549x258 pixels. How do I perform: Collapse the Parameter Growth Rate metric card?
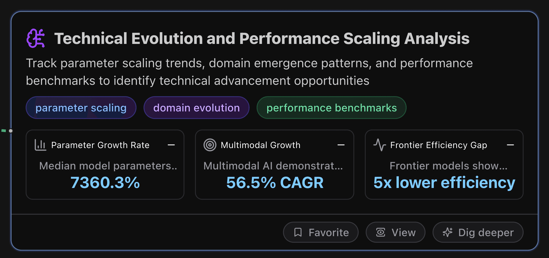(171, 145)
